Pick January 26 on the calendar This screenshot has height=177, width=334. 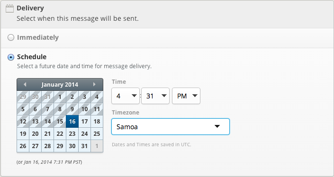[x=23, y=146]
